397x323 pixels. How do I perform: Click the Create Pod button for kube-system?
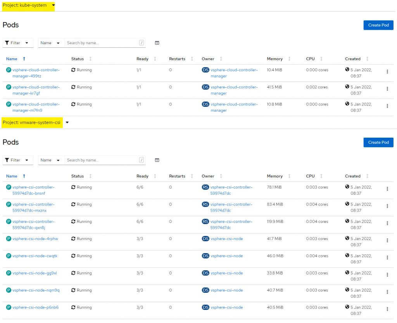378,25
